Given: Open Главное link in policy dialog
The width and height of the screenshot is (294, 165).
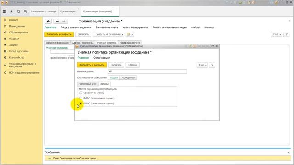Looking at the screenshot, I should coord(83,58).
